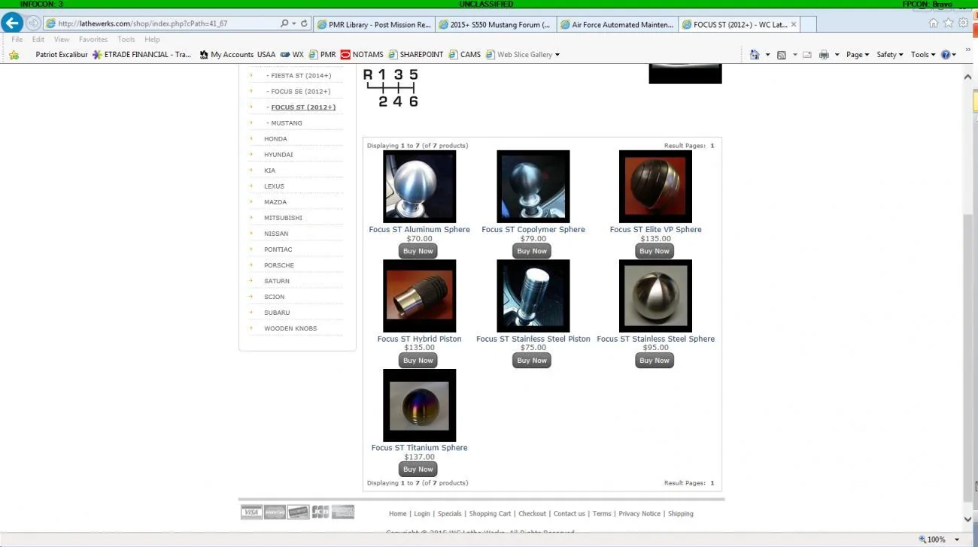Click Buy Now under Focus ST Copolymer Sphere
Viewport: 978px width, 547px height.
(532, 251)
